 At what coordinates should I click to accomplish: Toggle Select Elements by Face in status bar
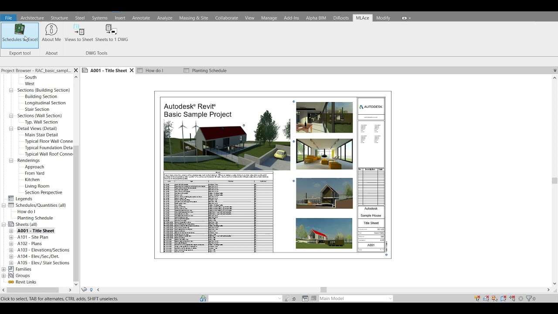coord(504,299)
